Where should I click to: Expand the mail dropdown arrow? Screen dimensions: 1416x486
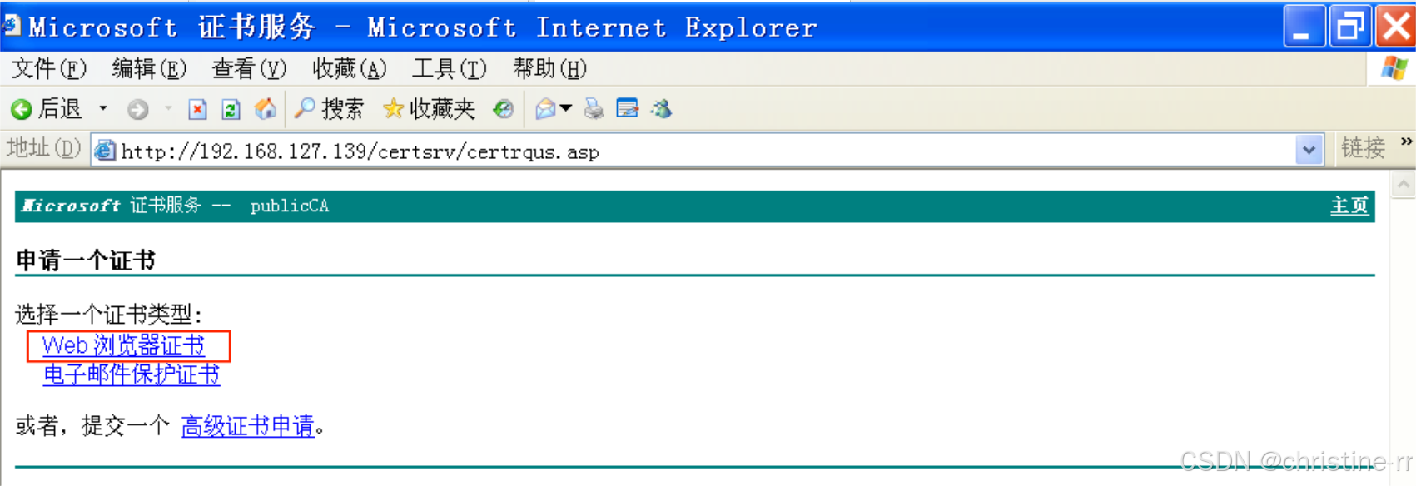pyautogui.click(x=566, y=108)
